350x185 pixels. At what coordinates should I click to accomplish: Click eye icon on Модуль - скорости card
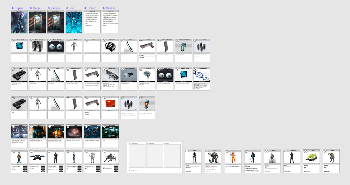click(x=32, y=40)
